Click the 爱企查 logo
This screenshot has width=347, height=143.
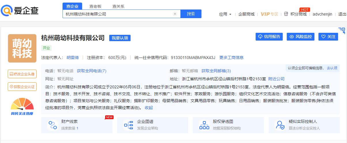pyautogui.click(x=20, y=11)
